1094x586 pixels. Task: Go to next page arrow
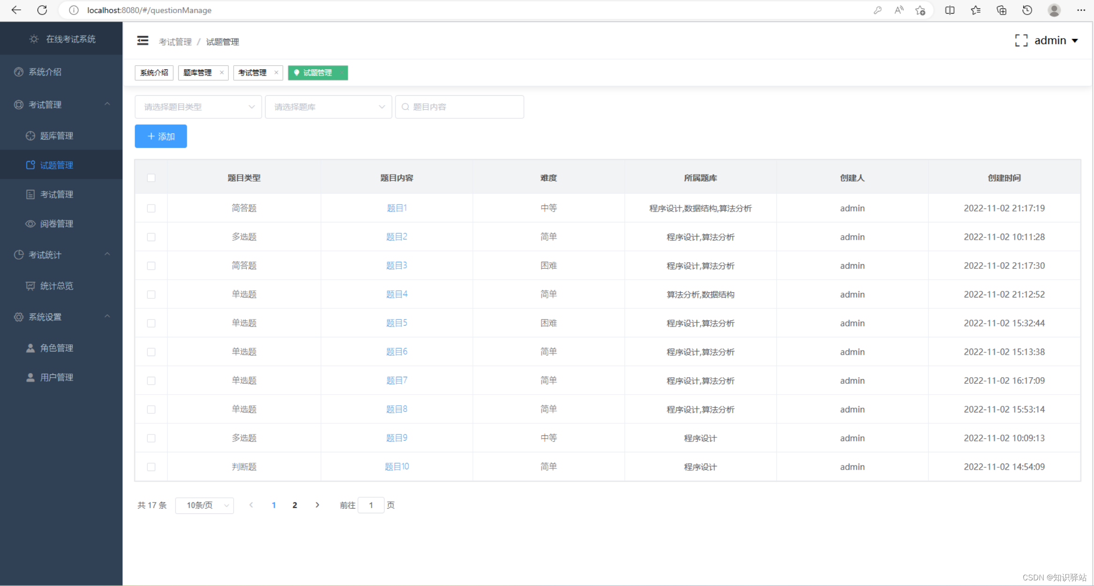[317, 505]
